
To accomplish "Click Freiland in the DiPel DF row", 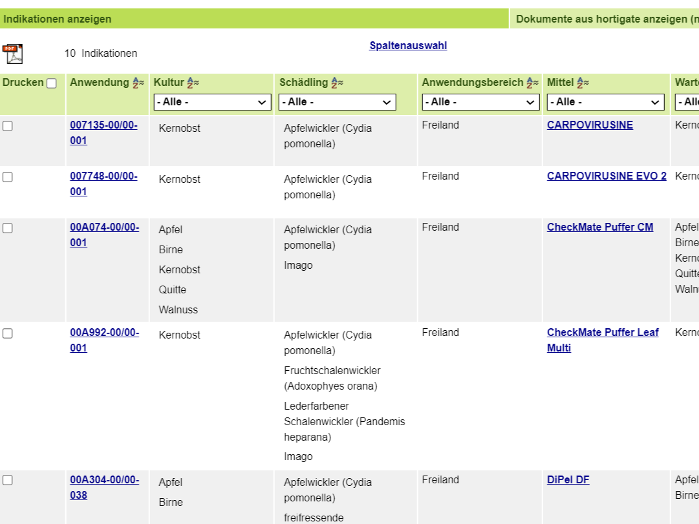I will tap(440, 479).
